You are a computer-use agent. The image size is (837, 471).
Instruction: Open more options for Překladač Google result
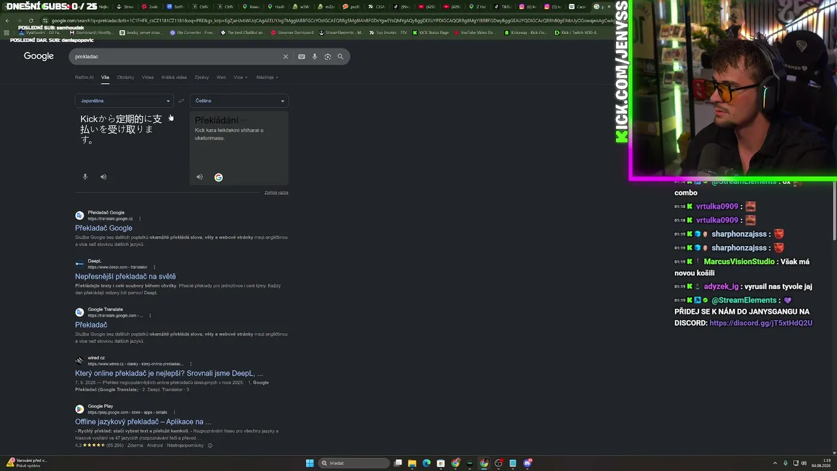pyautogui.click(x=140, y=218)
